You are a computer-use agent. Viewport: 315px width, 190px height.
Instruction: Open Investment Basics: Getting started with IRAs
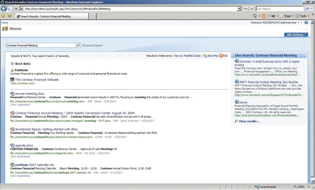(46, 129)
